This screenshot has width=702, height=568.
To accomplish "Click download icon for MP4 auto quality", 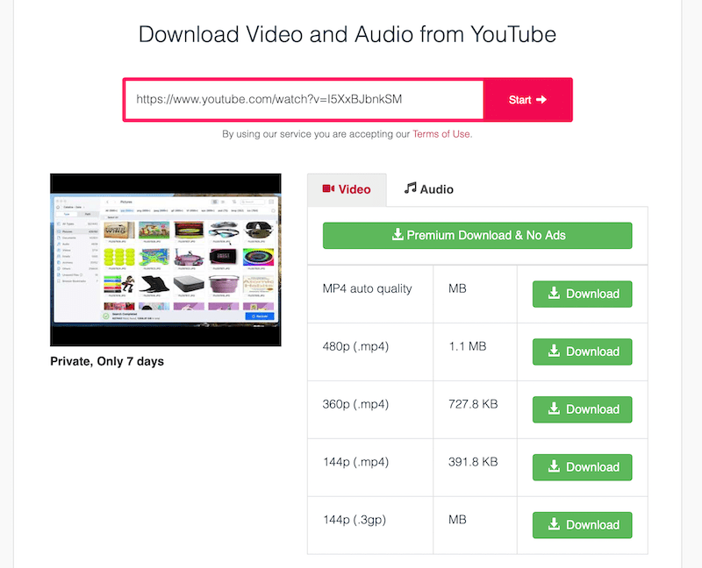I will pyautogui.click(x=555, y=294).
